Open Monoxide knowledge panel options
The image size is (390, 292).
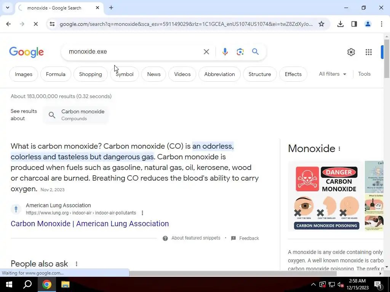point(339,149)
